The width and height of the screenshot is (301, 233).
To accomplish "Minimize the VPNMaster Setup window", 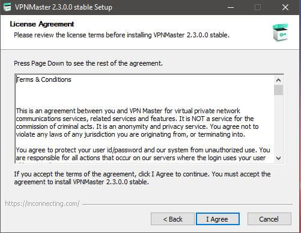I will (231, 7).
